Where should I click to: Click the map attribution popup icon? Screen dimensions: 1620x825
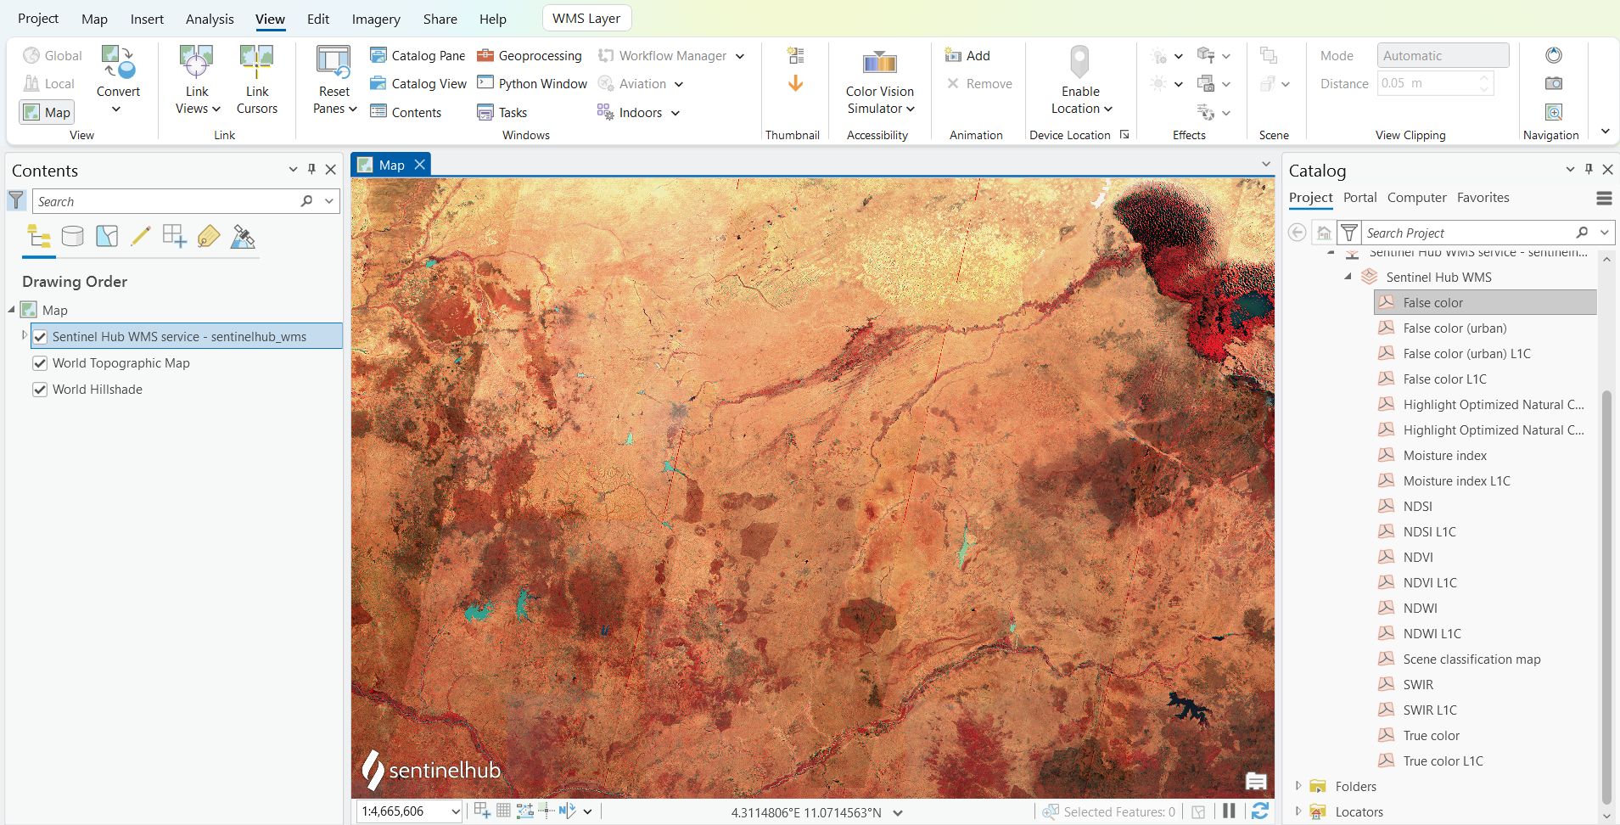coord(1256,781)
